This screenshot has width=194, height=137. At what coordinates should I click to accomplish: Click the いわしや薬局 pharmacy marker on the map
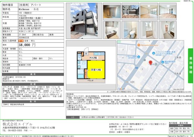[139, 57]
